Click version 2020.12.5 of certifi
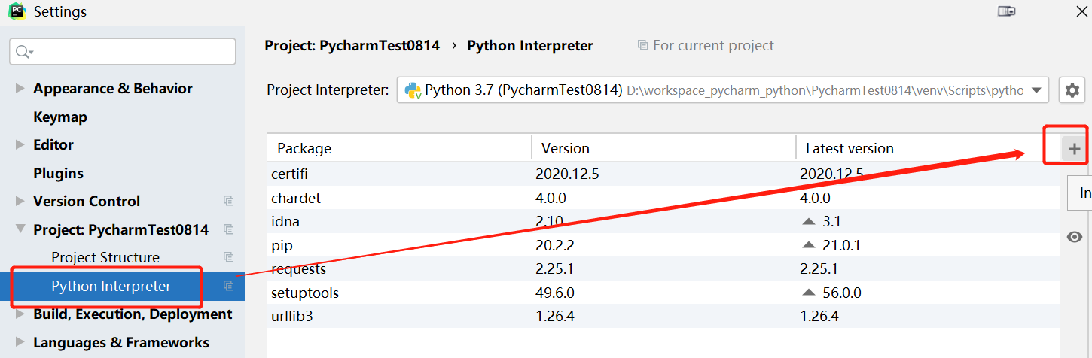 point(567,174)
